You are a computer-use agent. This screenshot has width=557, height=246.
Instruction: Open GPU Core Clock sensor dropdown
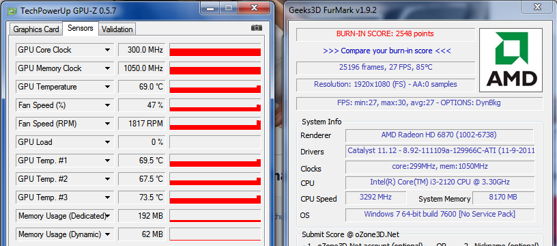(x=107, y=50)
